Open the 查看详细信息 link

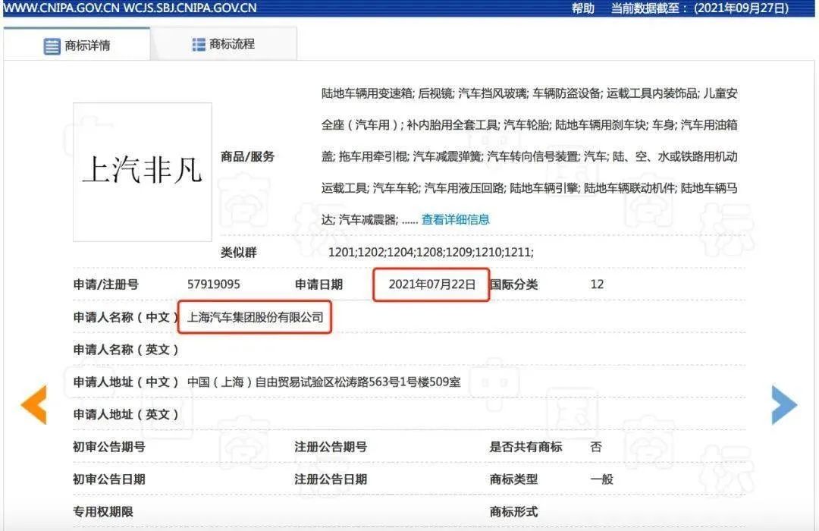coord(456,219)
